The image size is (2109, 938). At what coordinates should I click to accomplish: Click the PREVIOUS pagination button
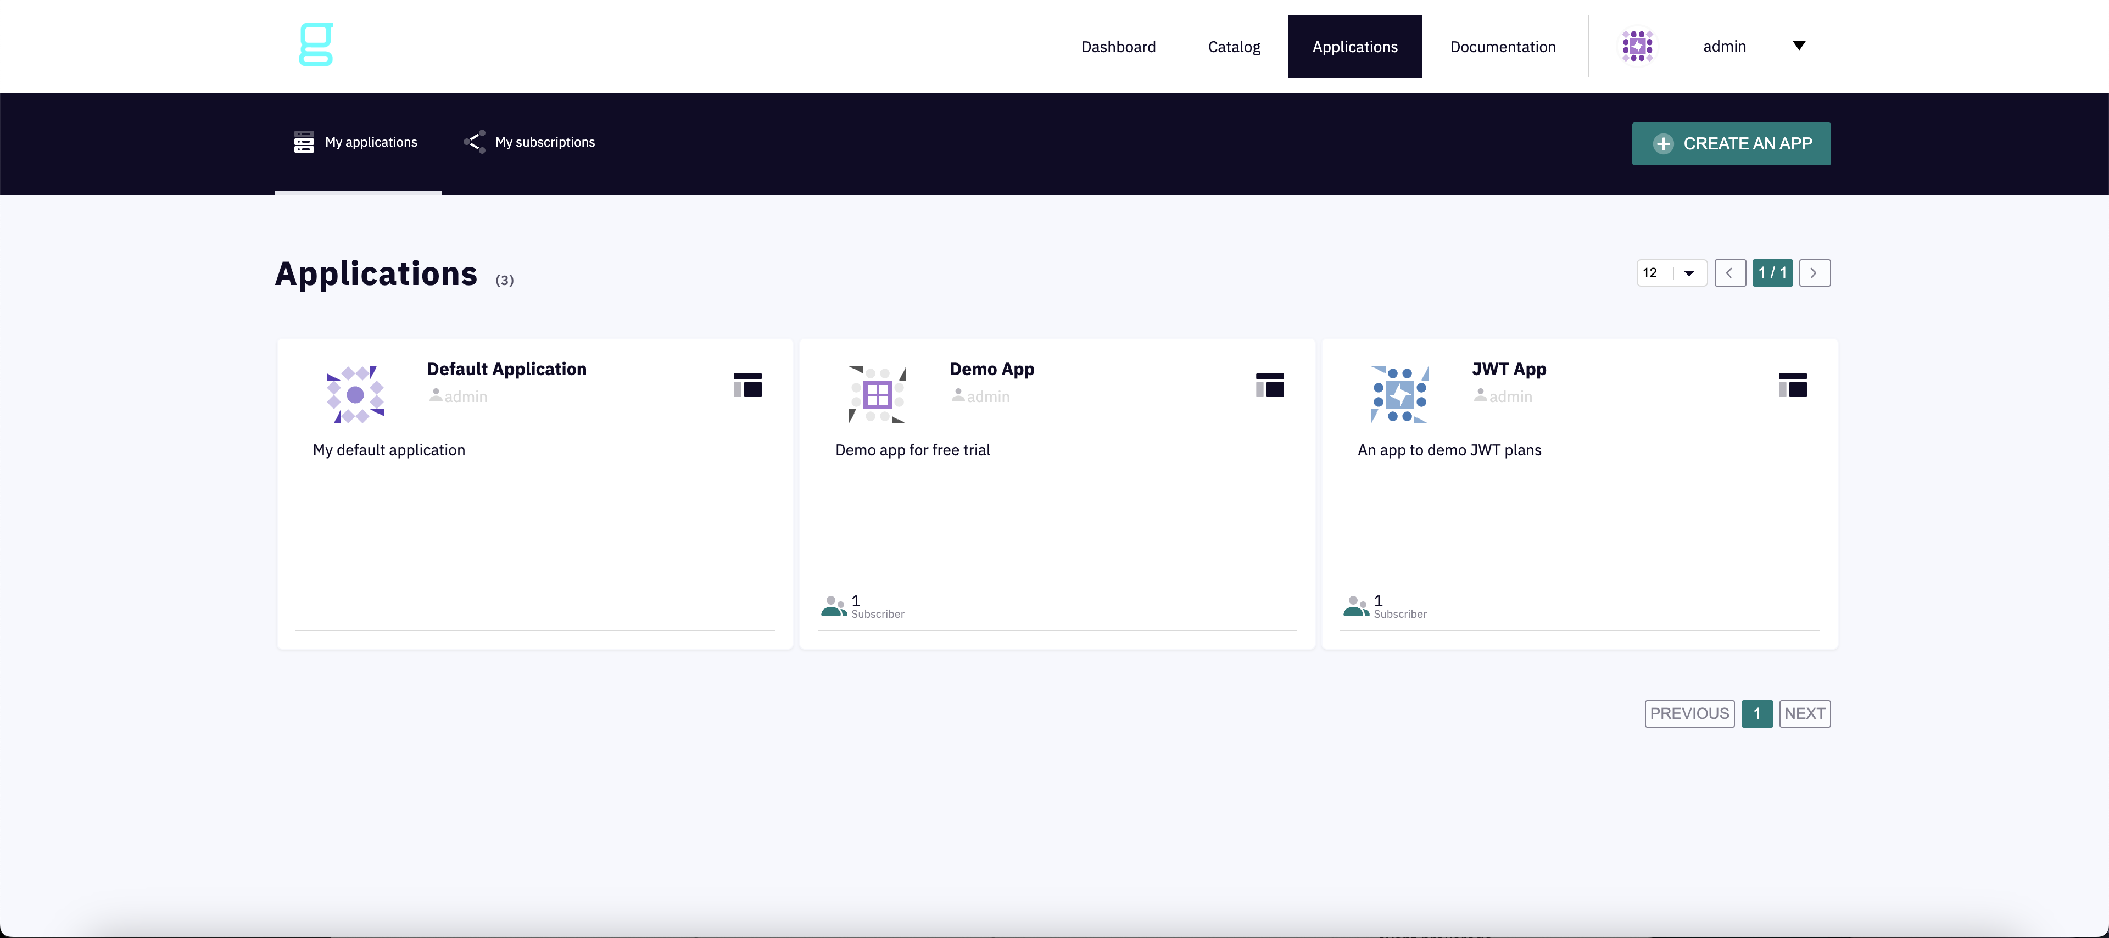tap(1689, 714)
